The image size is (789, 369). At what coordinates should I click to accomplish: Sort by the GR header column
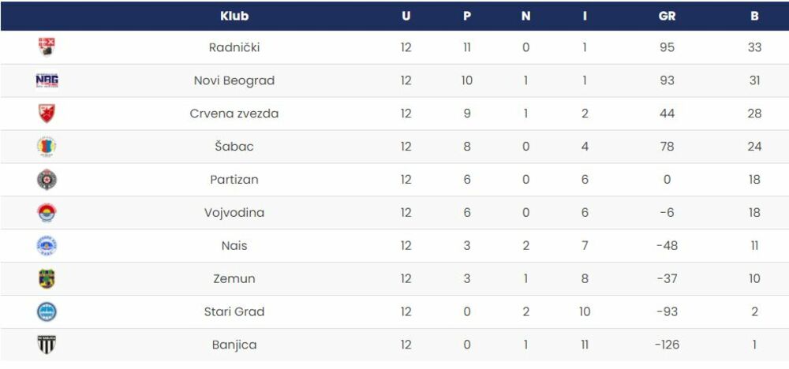[x=667, y=16]
